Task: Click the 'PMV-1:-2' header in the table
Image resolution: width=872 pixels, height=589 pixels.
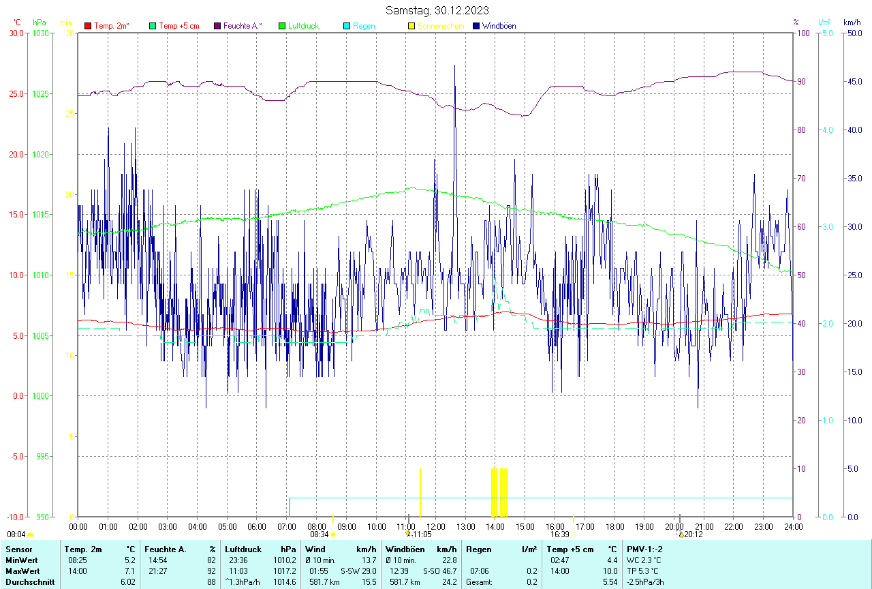Action: click(644, 549)
